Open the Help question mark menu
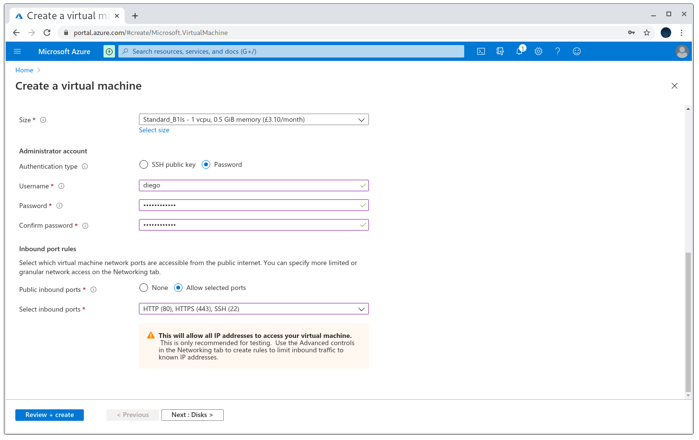699x440 pixels. 558,51
